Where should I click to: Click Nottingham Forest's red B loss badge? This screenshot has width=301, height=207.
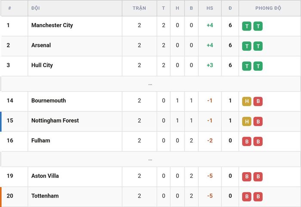(x=258, y=121)
